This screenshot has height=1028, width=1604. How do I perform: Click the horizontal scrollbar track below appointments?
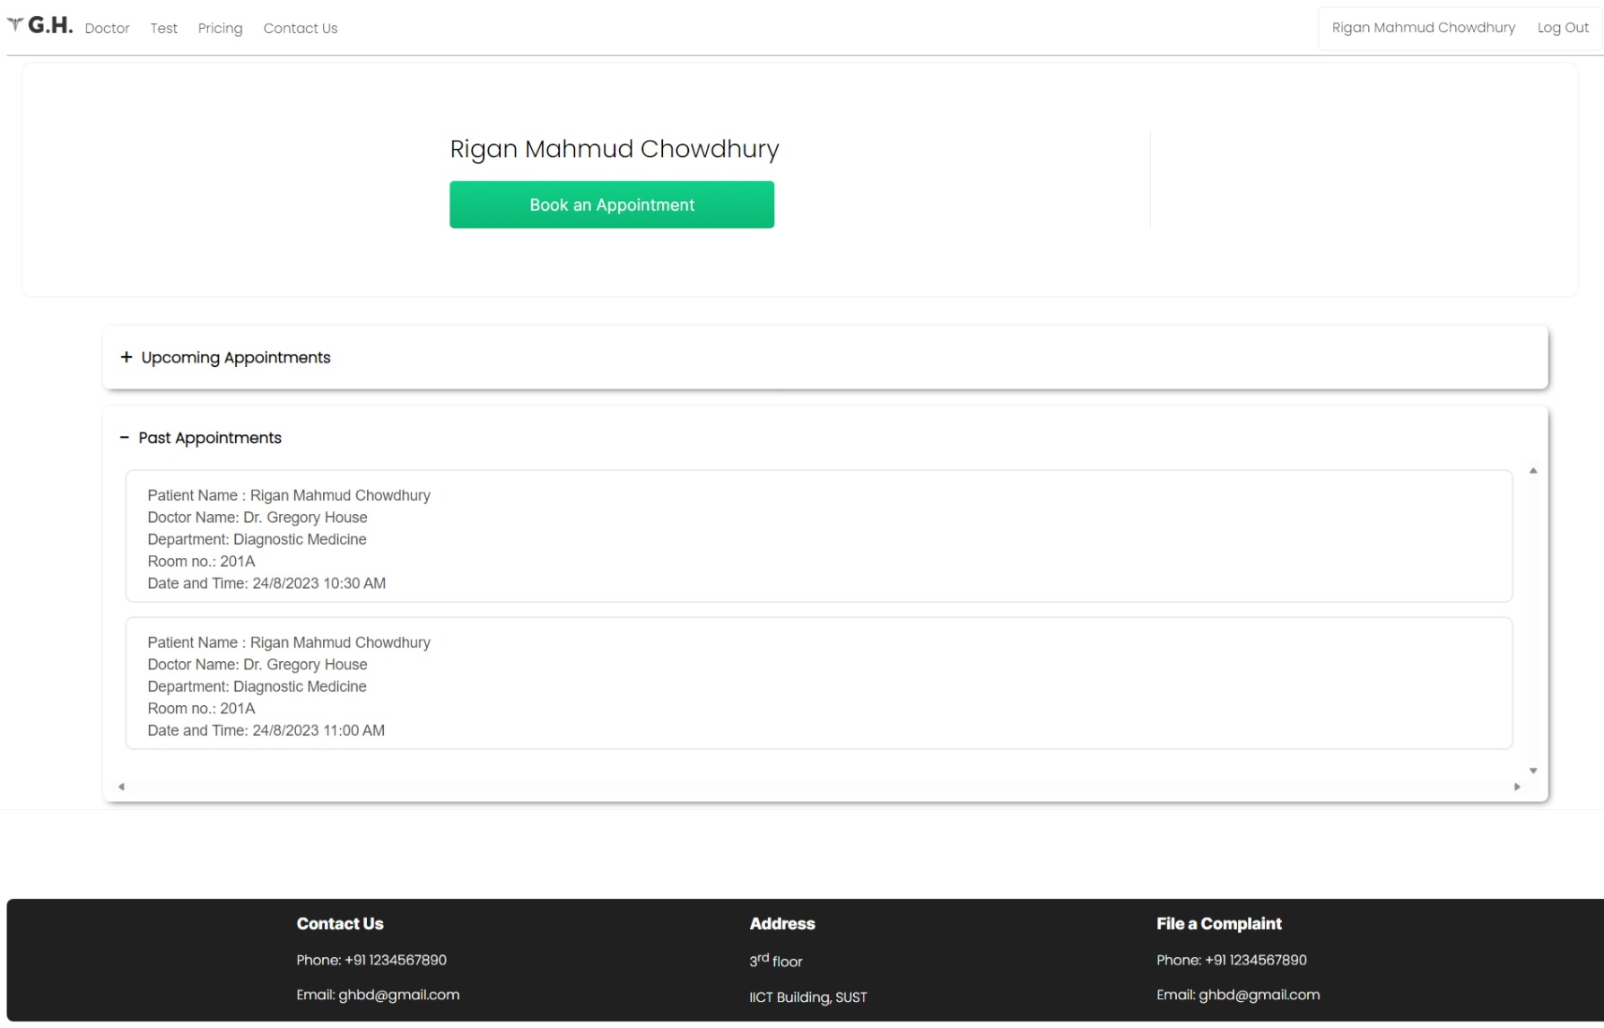click(818, 787)
